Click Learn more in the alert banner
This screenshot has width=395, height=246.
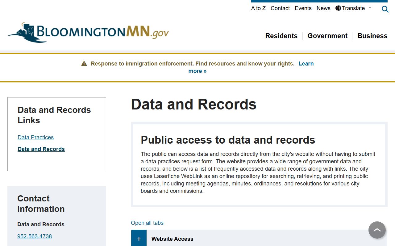[251, 67]
